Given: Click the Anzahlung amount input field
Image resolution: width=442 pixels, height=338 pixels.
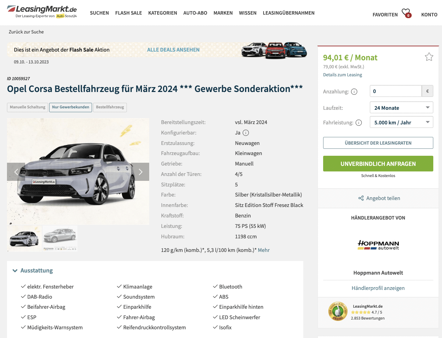Looking at the screenshot, I should point(396,91).
